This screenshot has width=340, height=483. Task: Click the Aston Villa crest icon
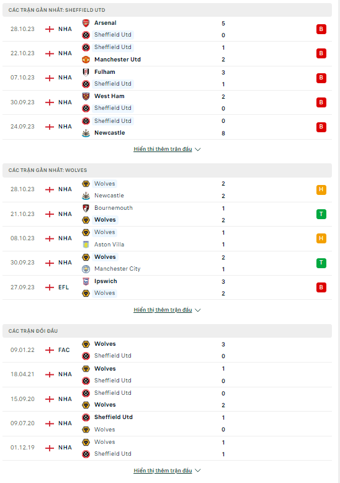click(86, 245)
